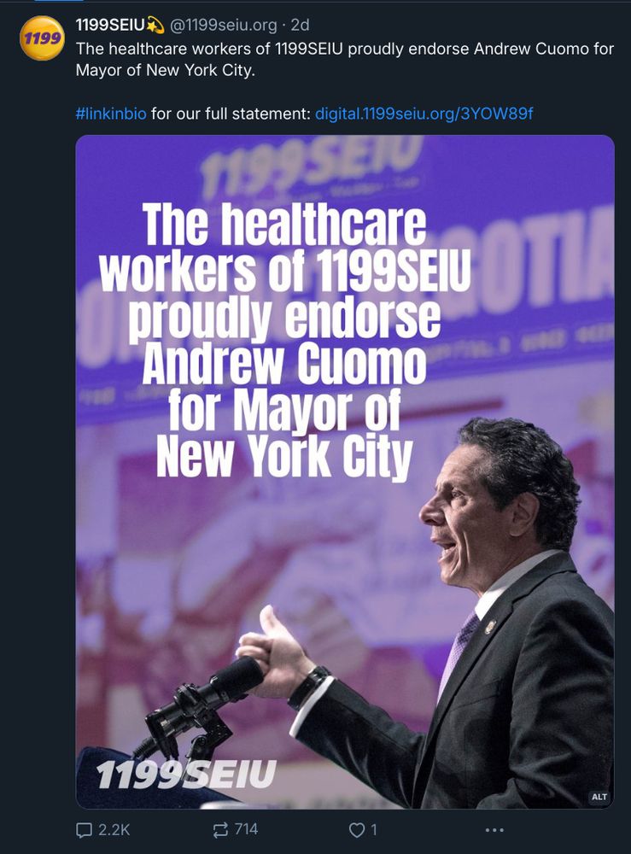Open the repost menu from the 714 count

click(x=246, y=829)
